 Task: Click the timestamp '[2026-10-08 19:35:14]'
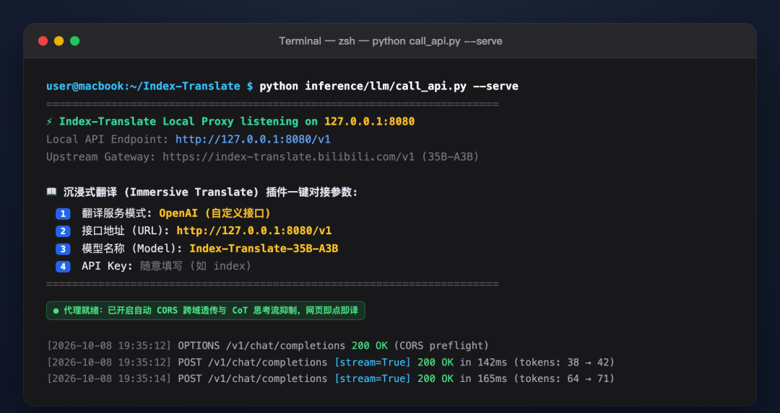(109, 378)
